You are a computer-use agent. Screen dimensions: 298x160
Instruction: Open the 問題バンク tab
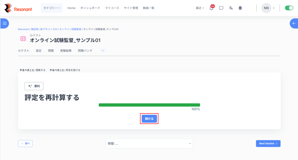[x=85, y=51]
